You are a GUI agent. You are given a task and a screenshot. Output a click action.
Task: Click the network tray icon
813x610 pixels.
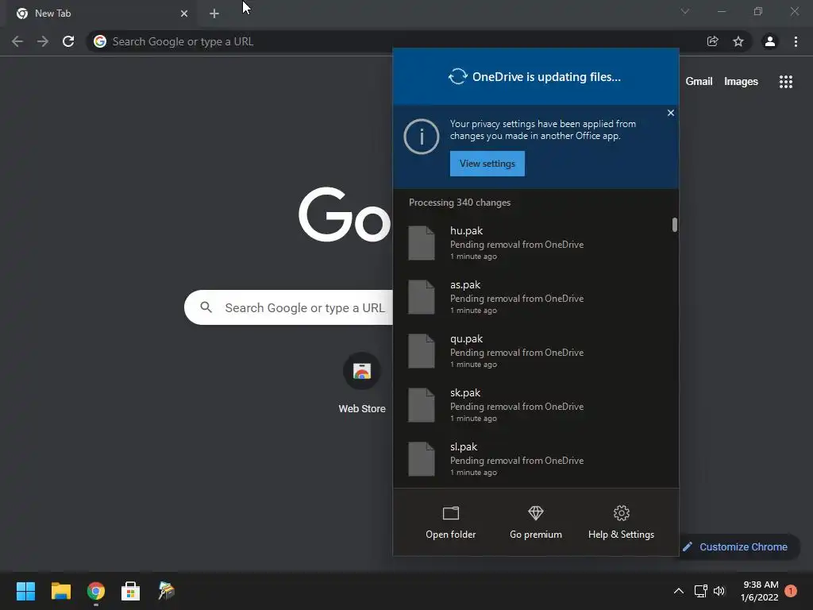click(x=700, y=591)
